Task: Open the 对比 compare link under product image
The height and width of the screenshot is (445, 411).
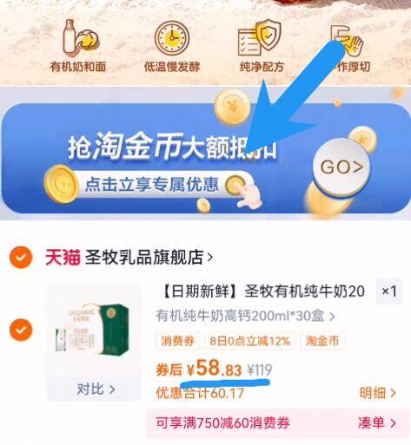Action: pyautogui.click(x=96, y=389)
